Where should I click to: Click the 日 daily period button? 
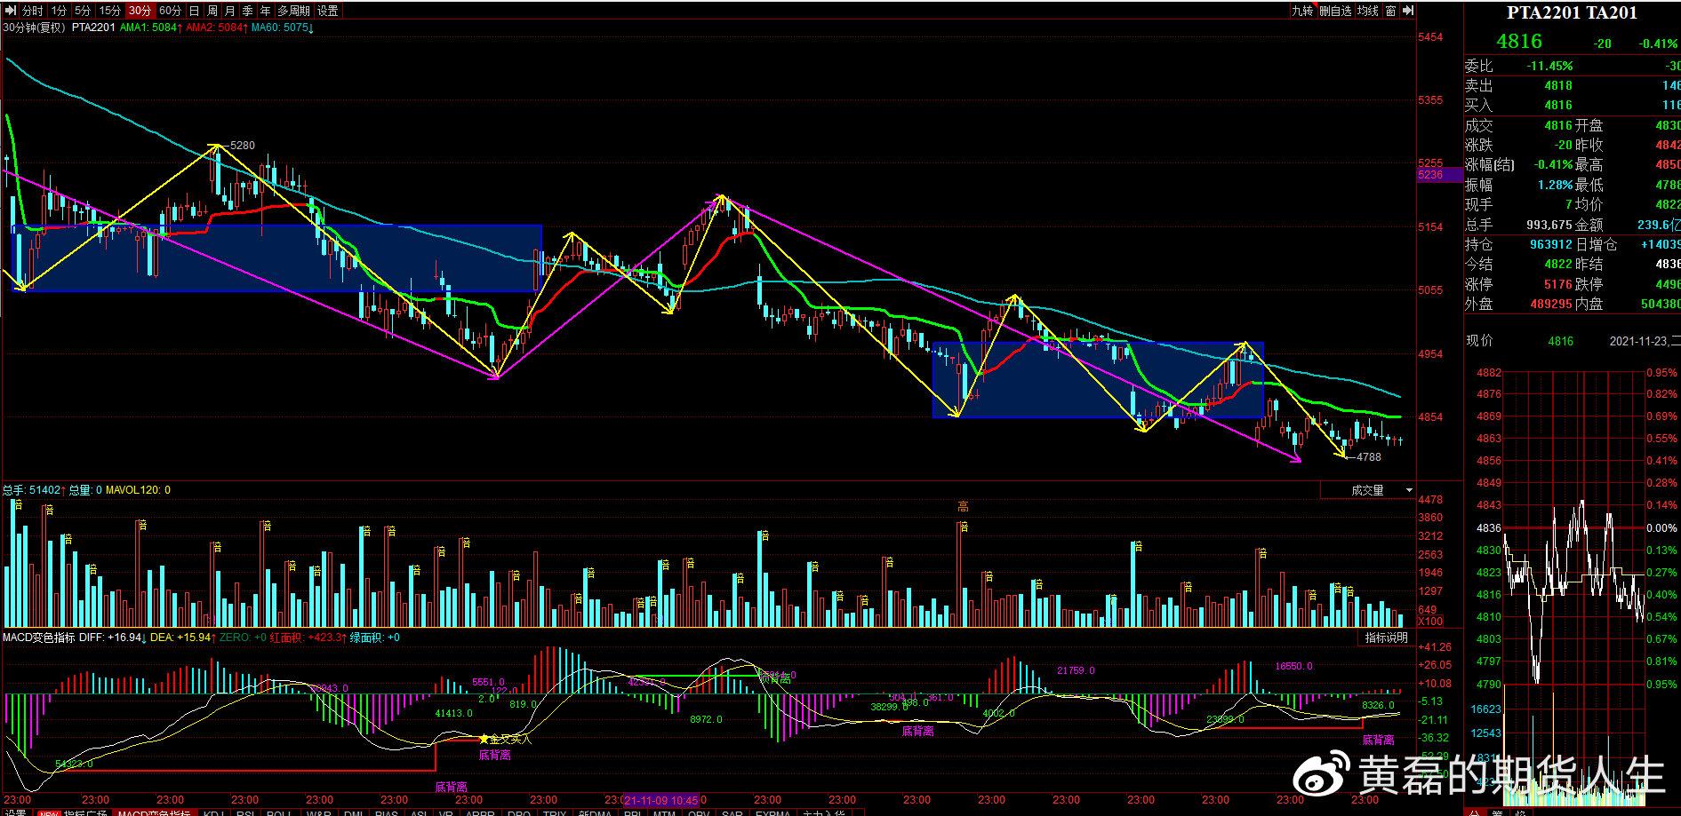point(194,11)
